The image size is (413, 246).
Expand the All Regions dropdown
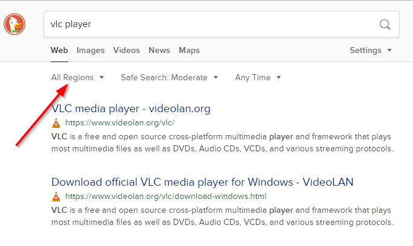[77, 77]
